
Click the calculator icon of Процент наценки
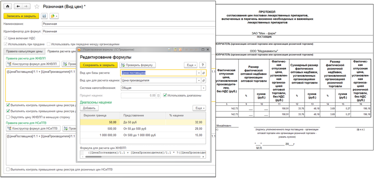point(159,95)
